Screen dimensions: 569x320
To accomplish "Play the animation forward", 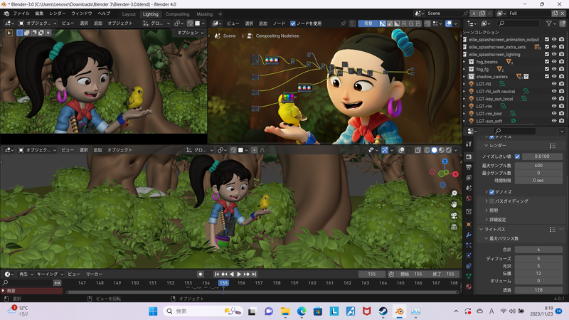I will point(239,274).
